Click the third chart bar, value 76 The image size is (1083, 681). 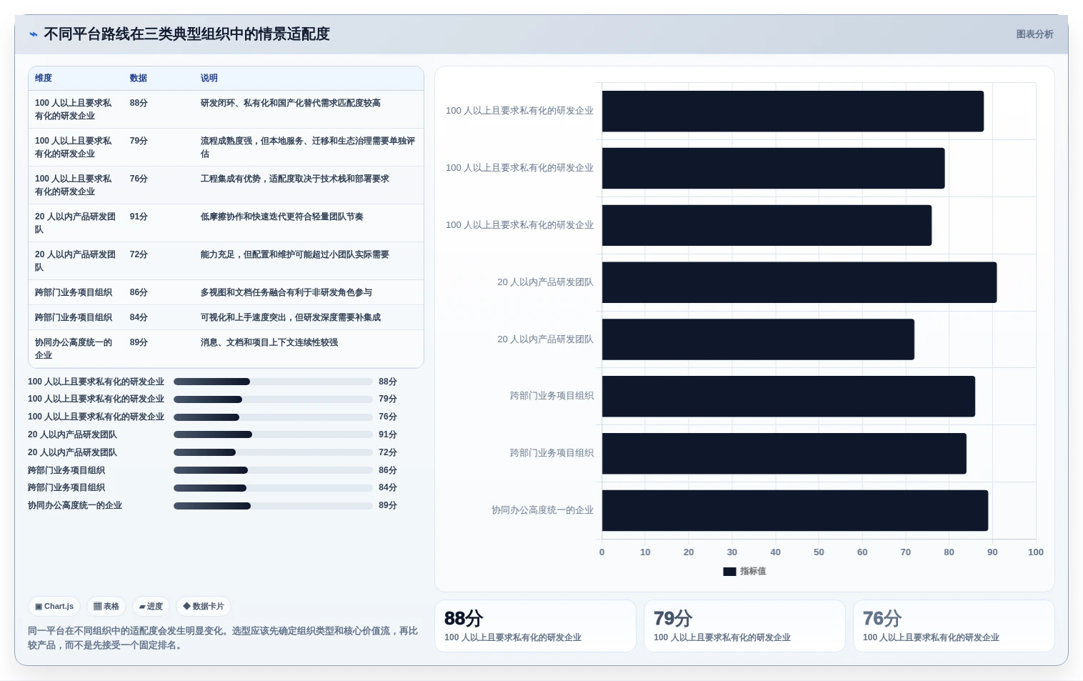point(767,225)
